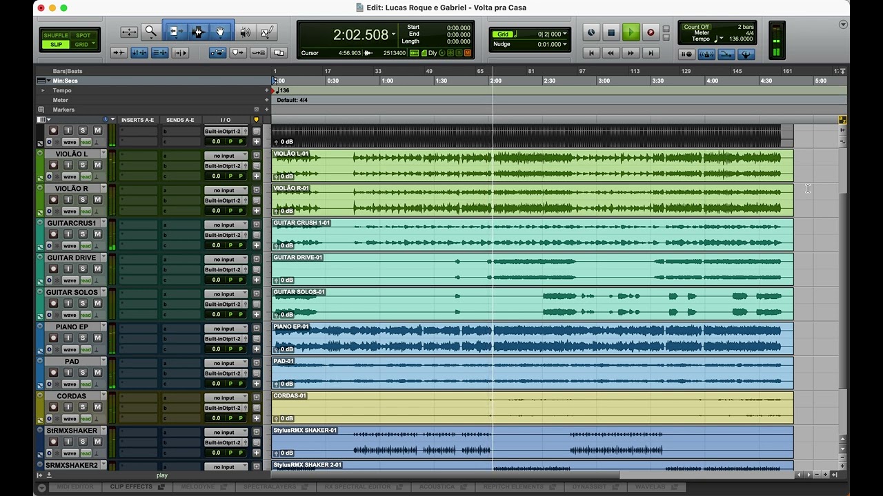
Task: Arm the transport Record button
Action: (x=650, y=32)
